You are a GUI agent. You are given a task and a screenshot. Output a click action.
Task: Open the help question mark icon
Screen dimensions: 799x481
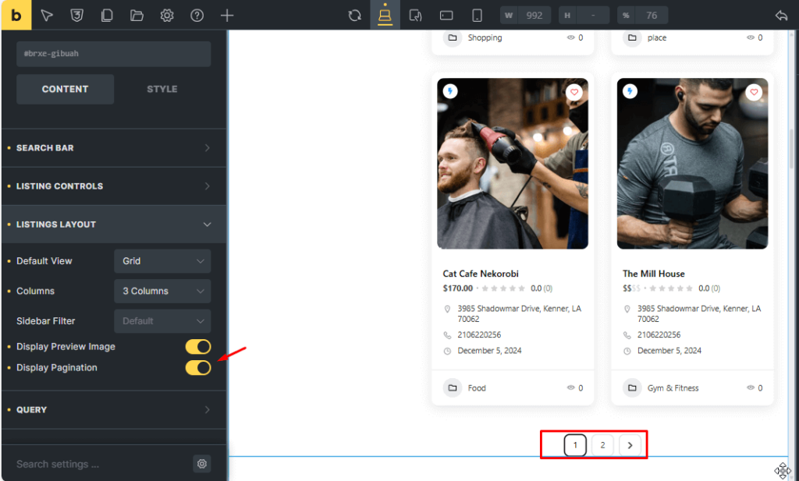197,16
